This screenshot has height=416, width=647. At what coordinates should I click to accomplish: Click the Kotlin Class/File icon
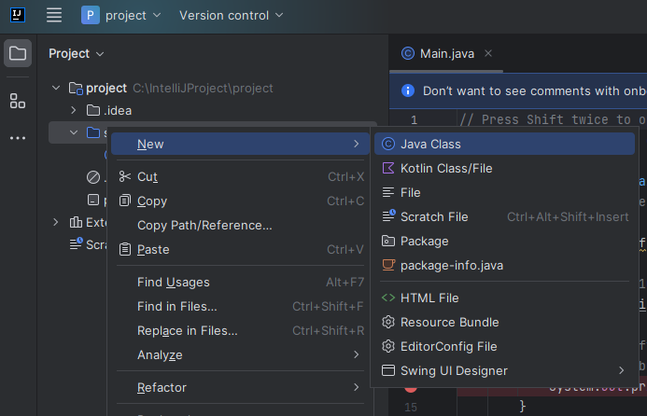389,168
